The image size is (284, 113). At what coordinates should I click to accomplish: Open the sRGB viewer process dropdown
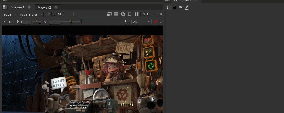63,14
